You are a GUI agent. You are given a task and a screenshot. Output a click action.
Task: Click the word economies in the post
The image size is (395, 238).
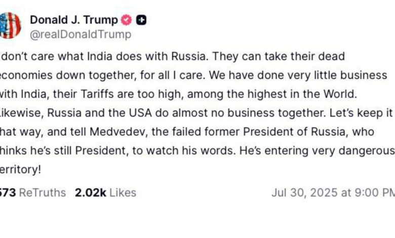point(26,75)
